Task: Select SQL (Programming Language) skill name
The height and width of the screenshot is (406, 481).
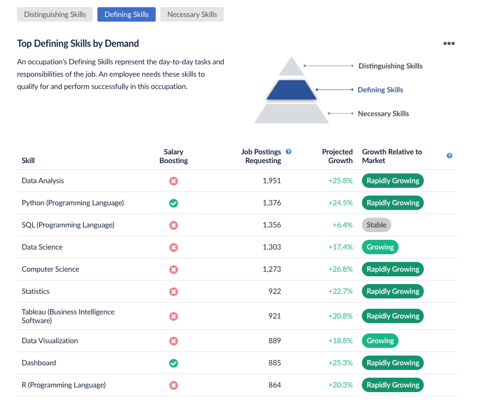Action: pyautogui.click(x=68, y=225)
